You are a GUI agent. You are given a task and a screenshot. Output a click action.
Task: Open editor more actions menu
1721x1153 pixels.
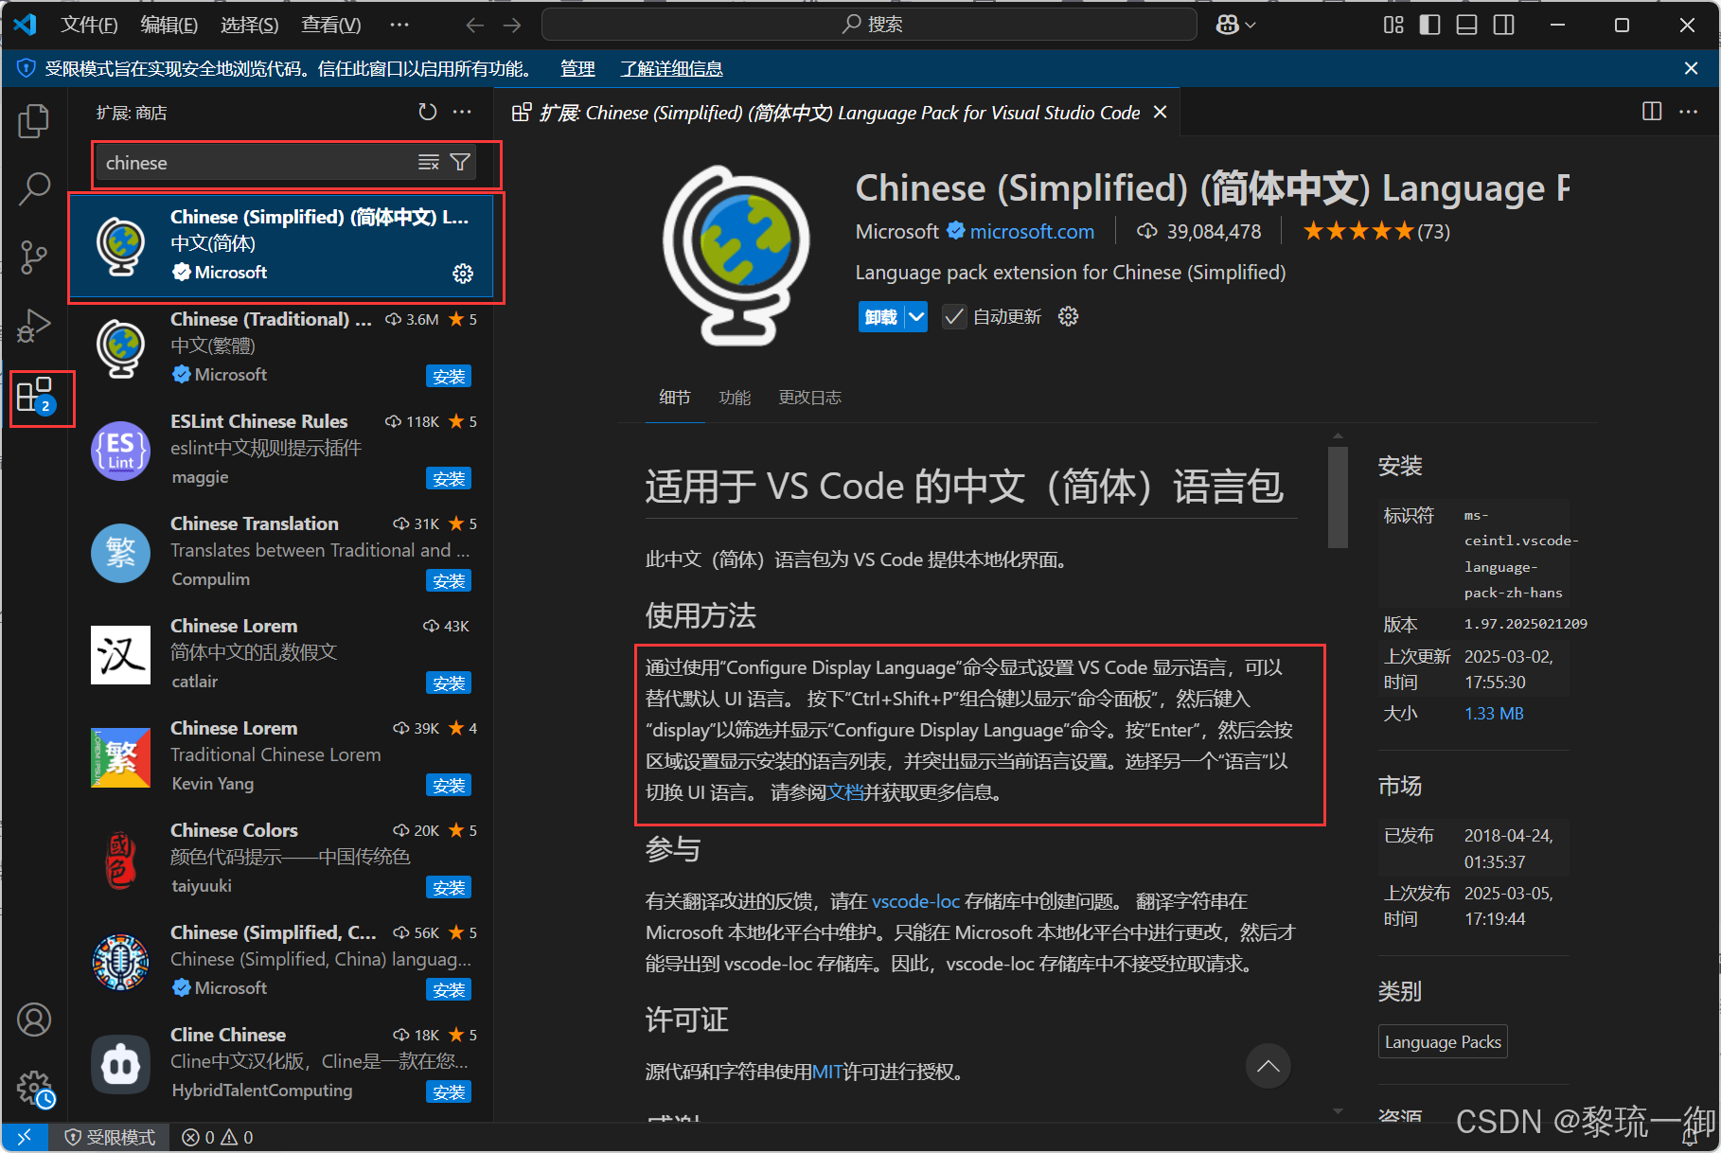(x=1688, y=112)
